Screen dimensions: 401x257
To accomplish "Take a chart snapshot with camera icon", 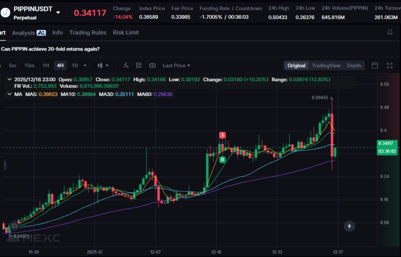I will 152,66.
